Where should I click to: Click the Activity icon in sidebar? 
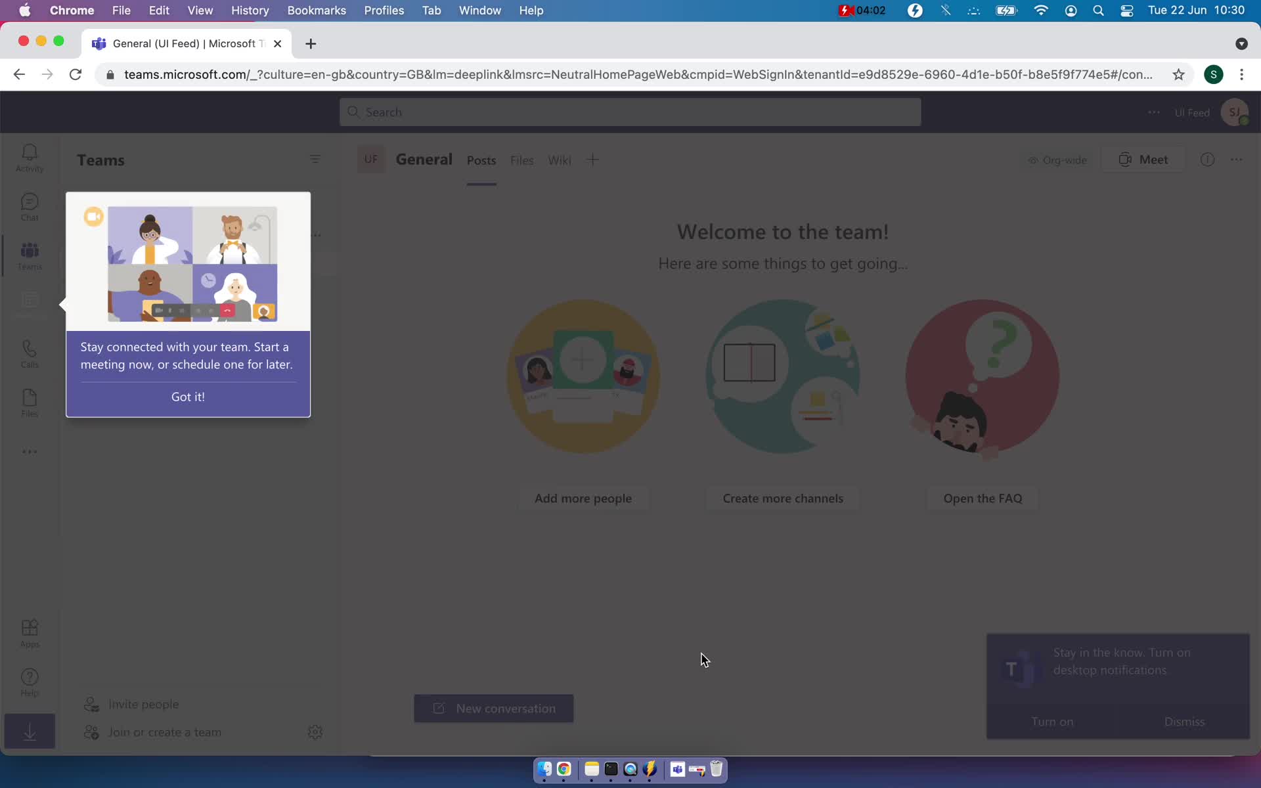(30, 159)
